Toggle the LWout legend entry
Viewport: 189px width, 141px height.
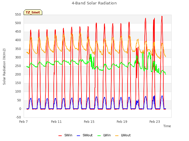(x=123, y=135)
